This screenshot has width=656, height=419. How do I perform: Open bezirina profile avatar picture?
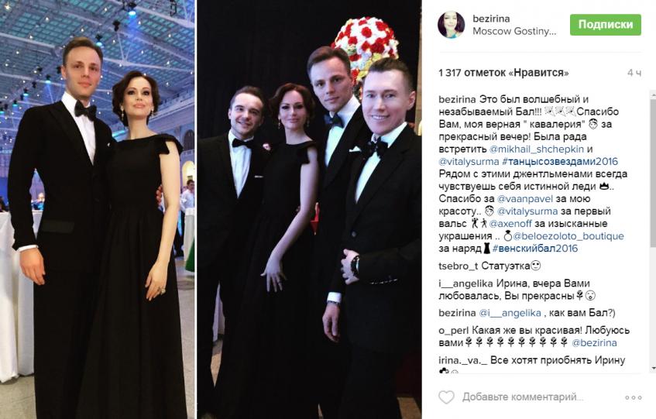click(x=451, y=25)
